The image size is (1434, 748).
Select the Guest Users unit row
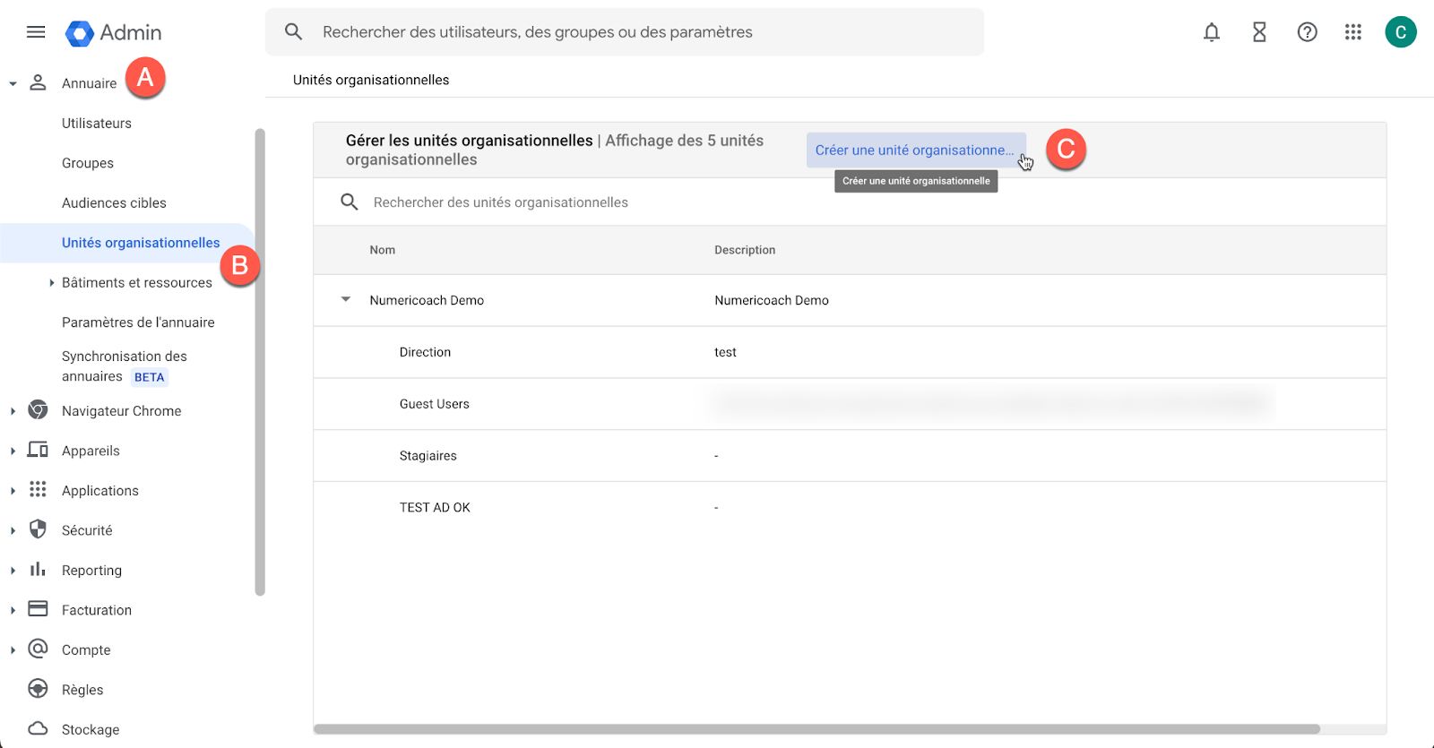[850, 404]
